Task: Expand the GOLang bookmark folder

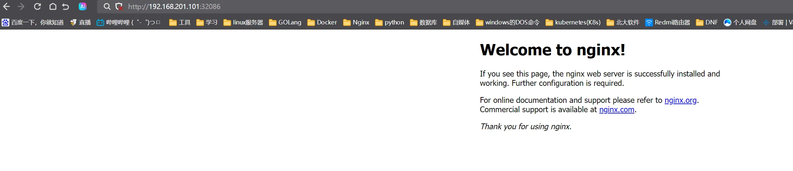Action: [285, 22]
